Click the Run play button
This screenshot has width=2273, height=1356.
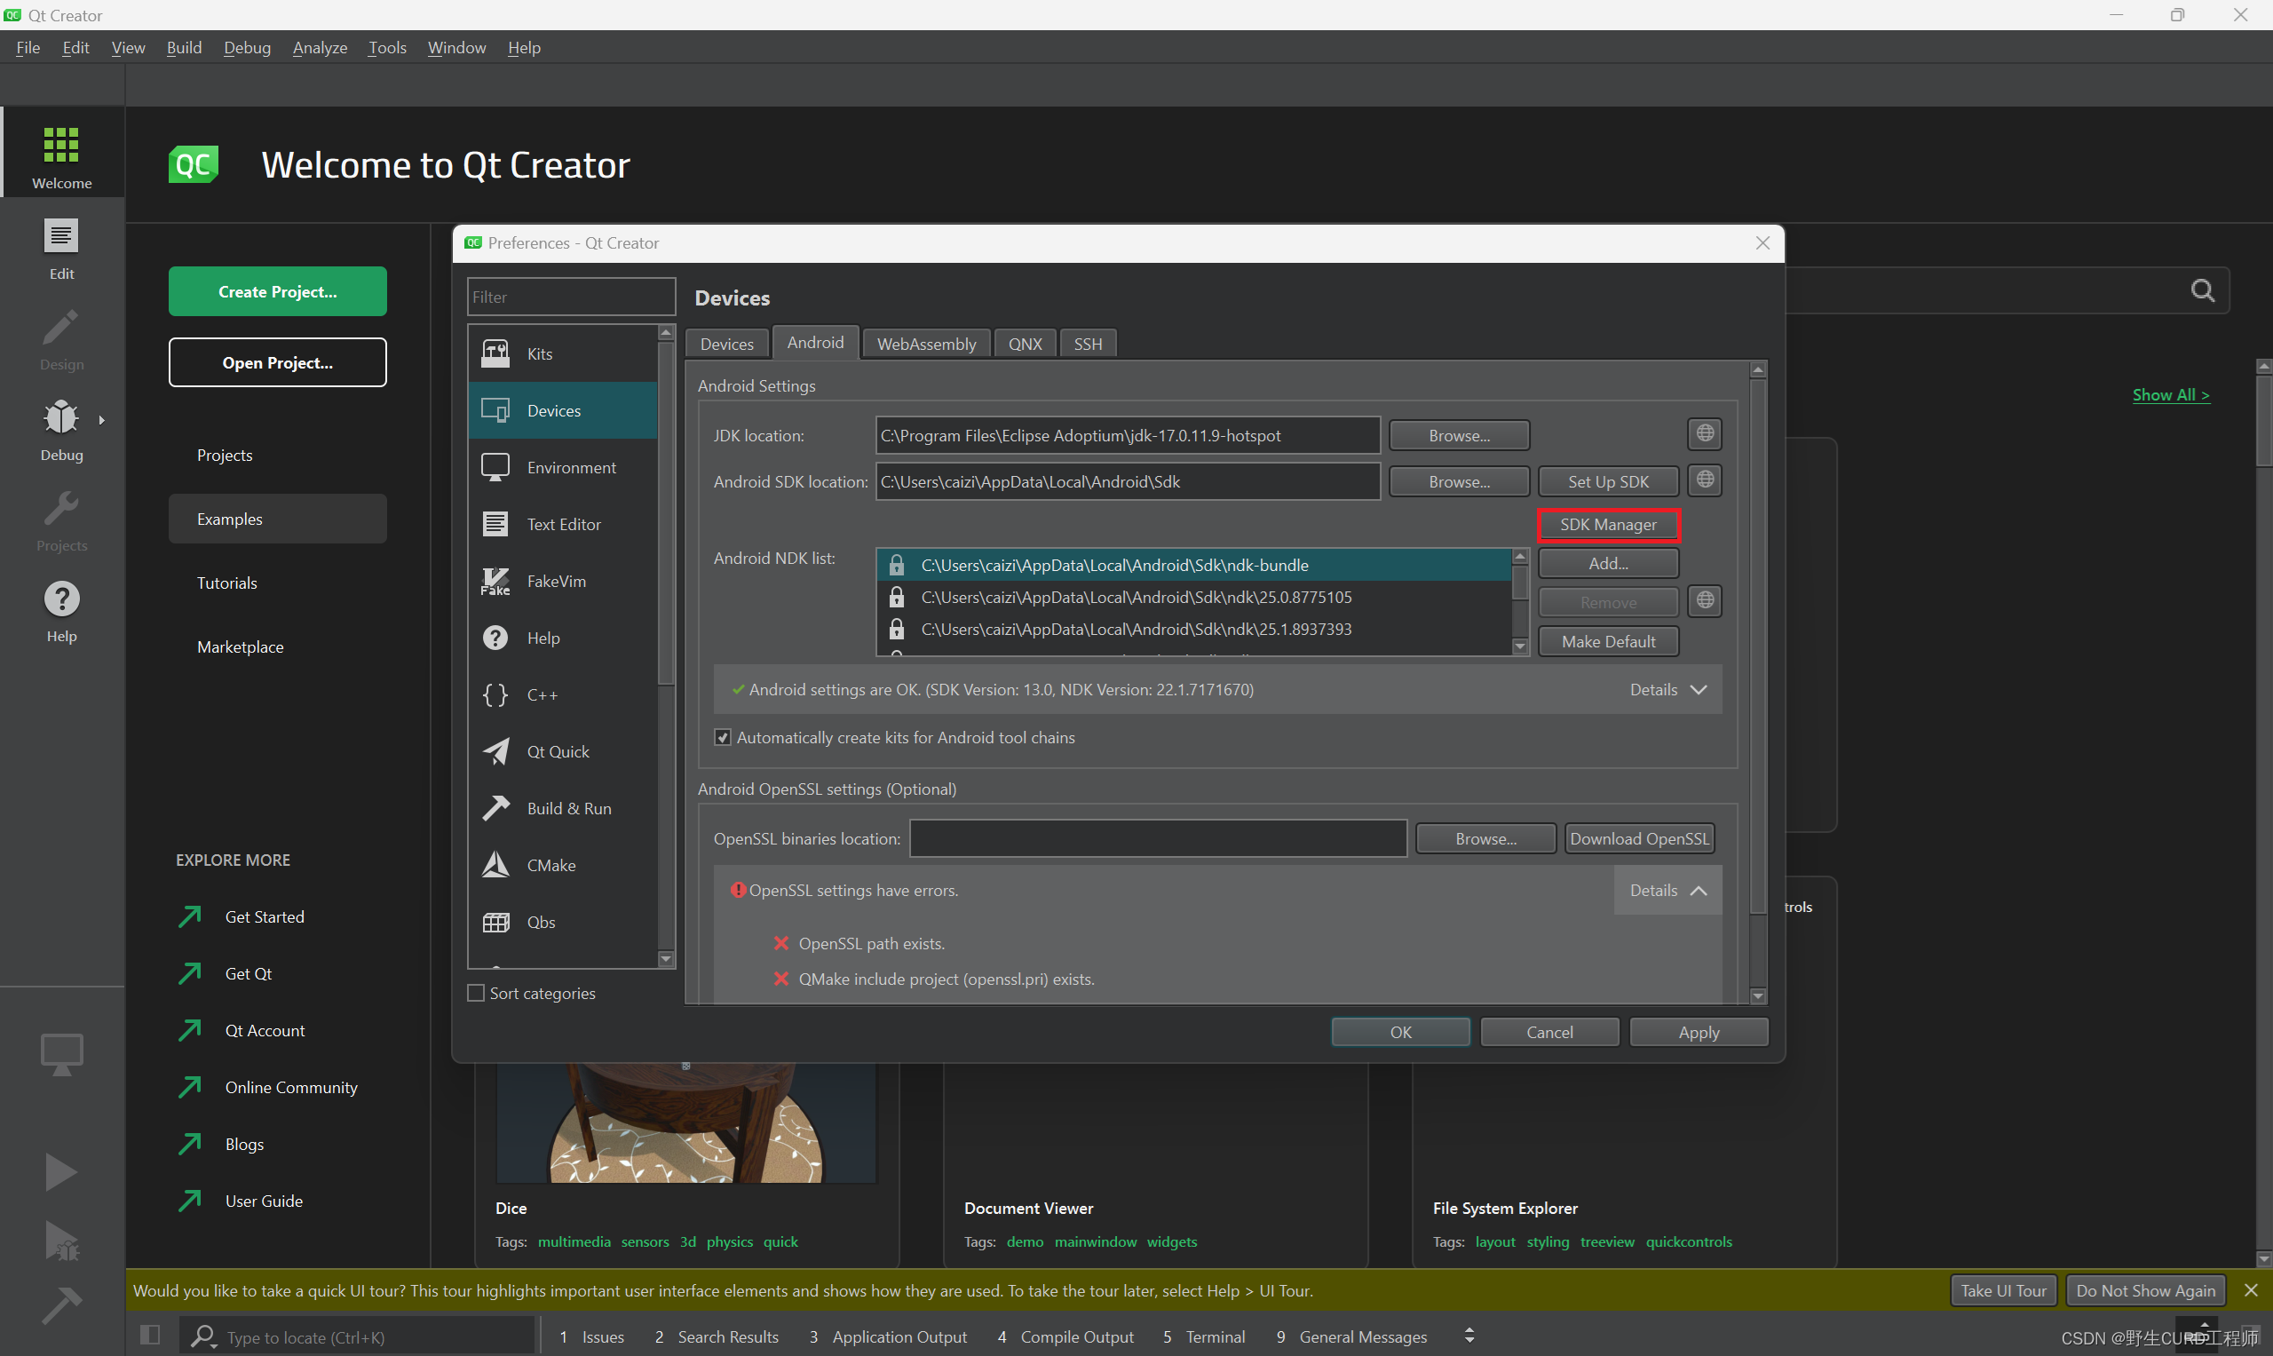[62, 1172]
